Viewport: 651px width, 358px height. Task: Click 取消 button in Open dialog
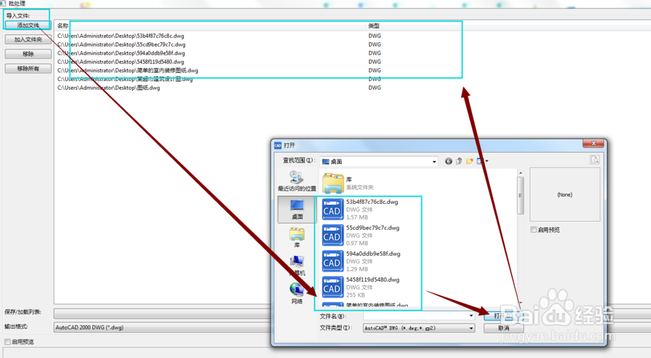[x=503, y=327]
